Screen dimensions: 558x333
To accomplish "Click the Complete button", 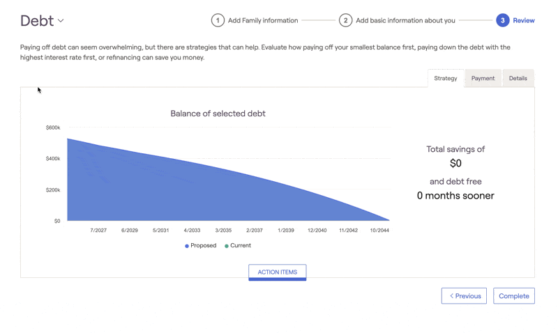I will (514, 295).
